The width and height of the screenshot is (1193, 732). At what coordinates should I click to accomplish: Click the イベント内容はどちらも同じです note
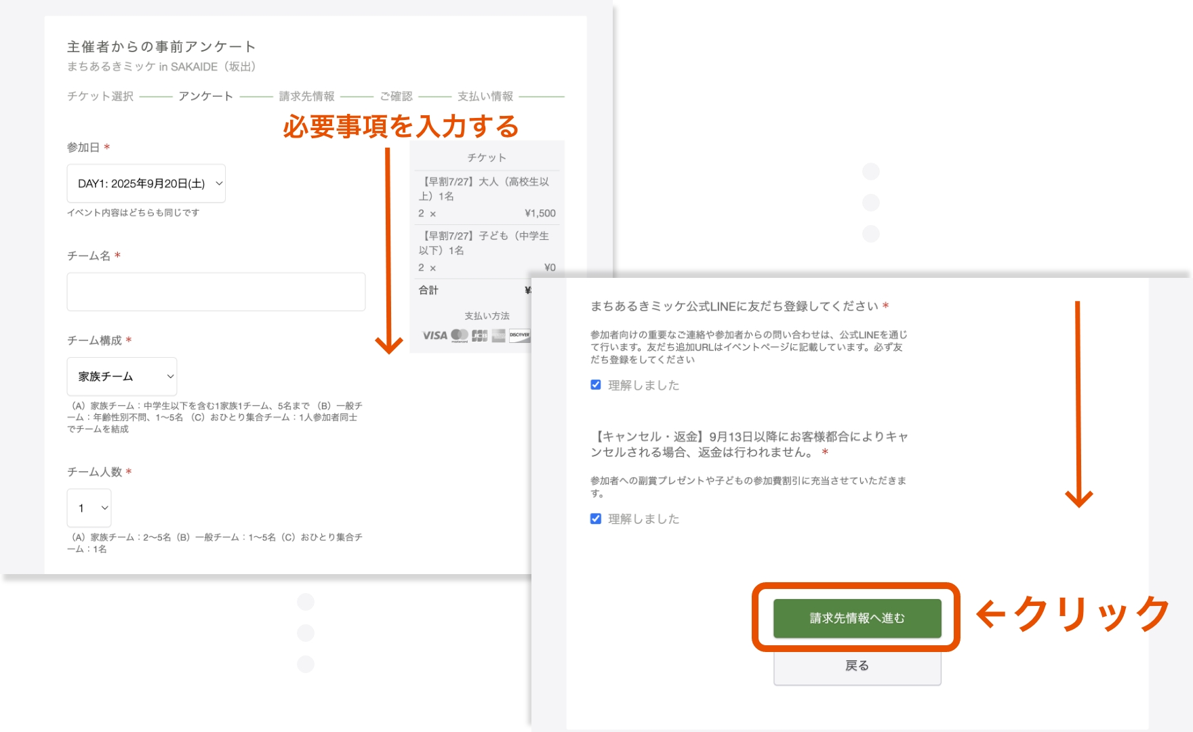(133, 213)
